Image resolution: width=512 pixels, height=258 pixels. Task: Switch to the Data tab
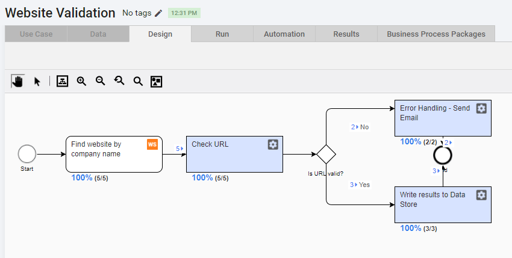(x=98, y=34)
